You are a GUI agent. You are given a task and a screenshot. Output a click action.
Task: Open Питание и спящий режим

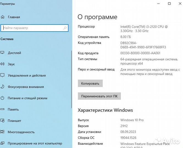point(27,98)
